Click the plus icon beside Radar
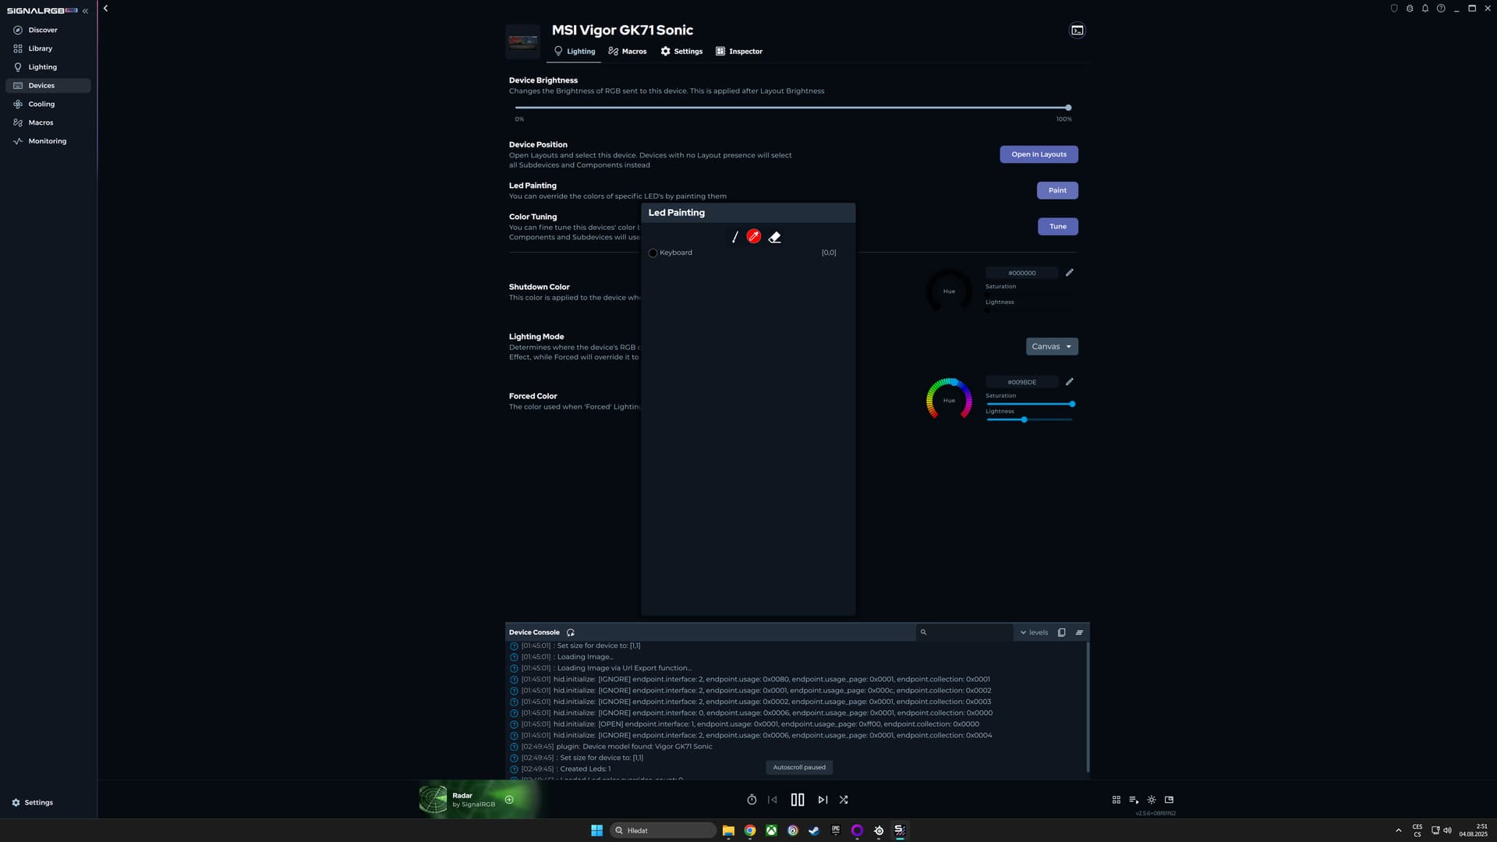The image size is (1497, 842). 509,799
